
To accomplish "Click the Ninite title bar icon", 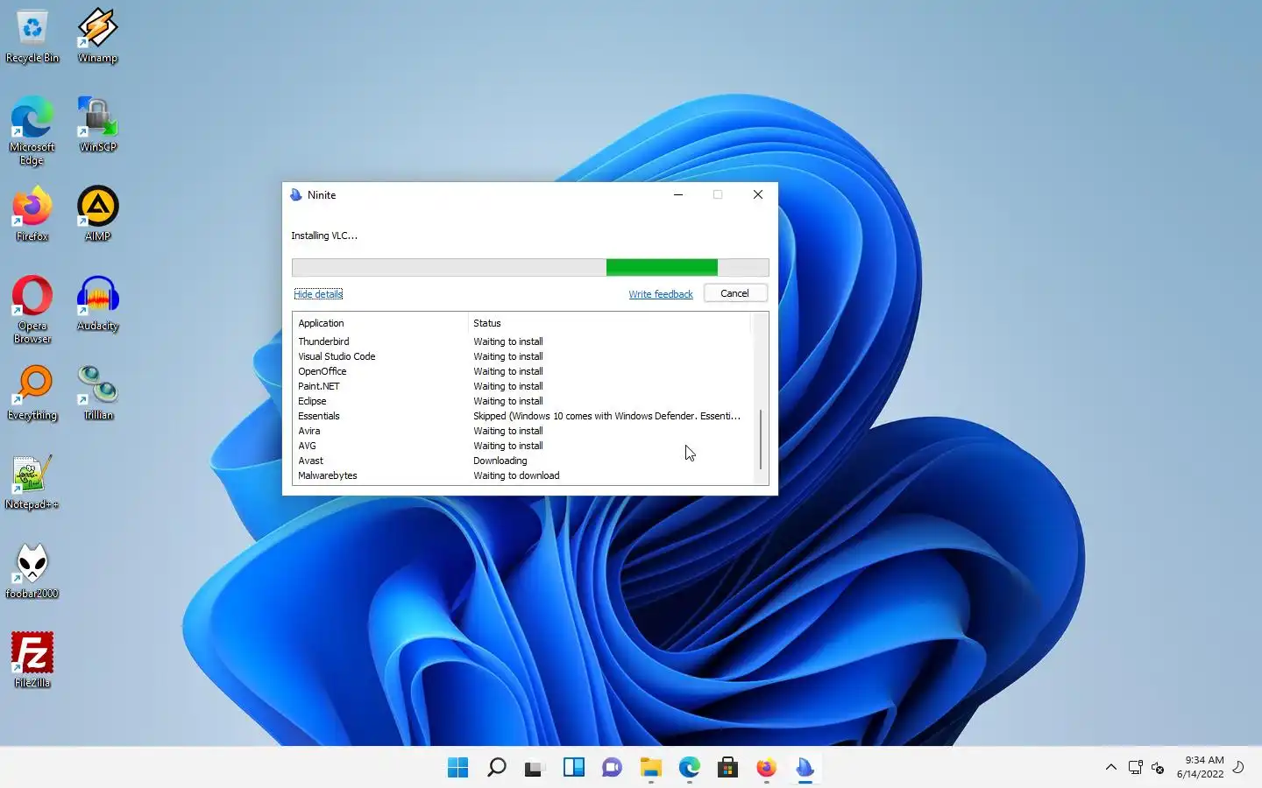I will (x=296, y=195).
